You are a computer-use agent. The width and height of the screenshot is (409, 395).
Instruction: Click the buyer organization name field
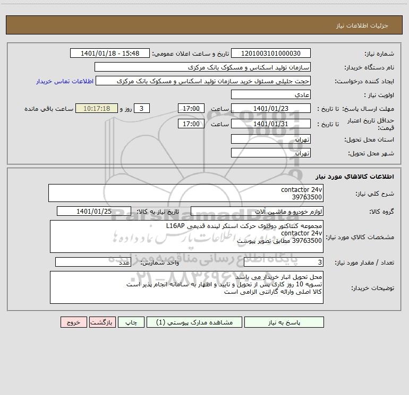click(x=202, y=67)
